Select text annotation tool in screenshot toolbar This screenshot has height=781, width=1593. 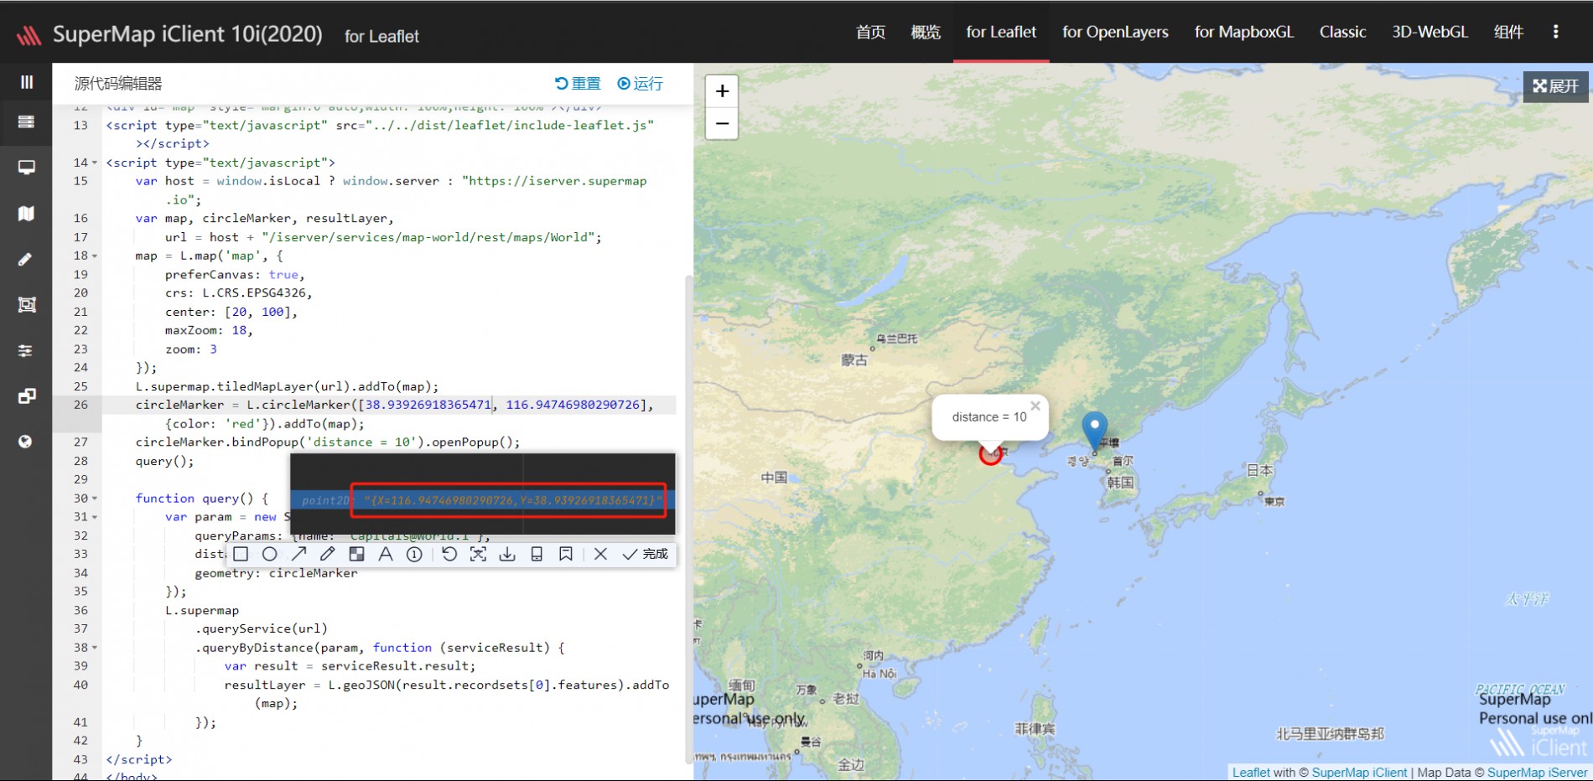click(x=386, y=554)
